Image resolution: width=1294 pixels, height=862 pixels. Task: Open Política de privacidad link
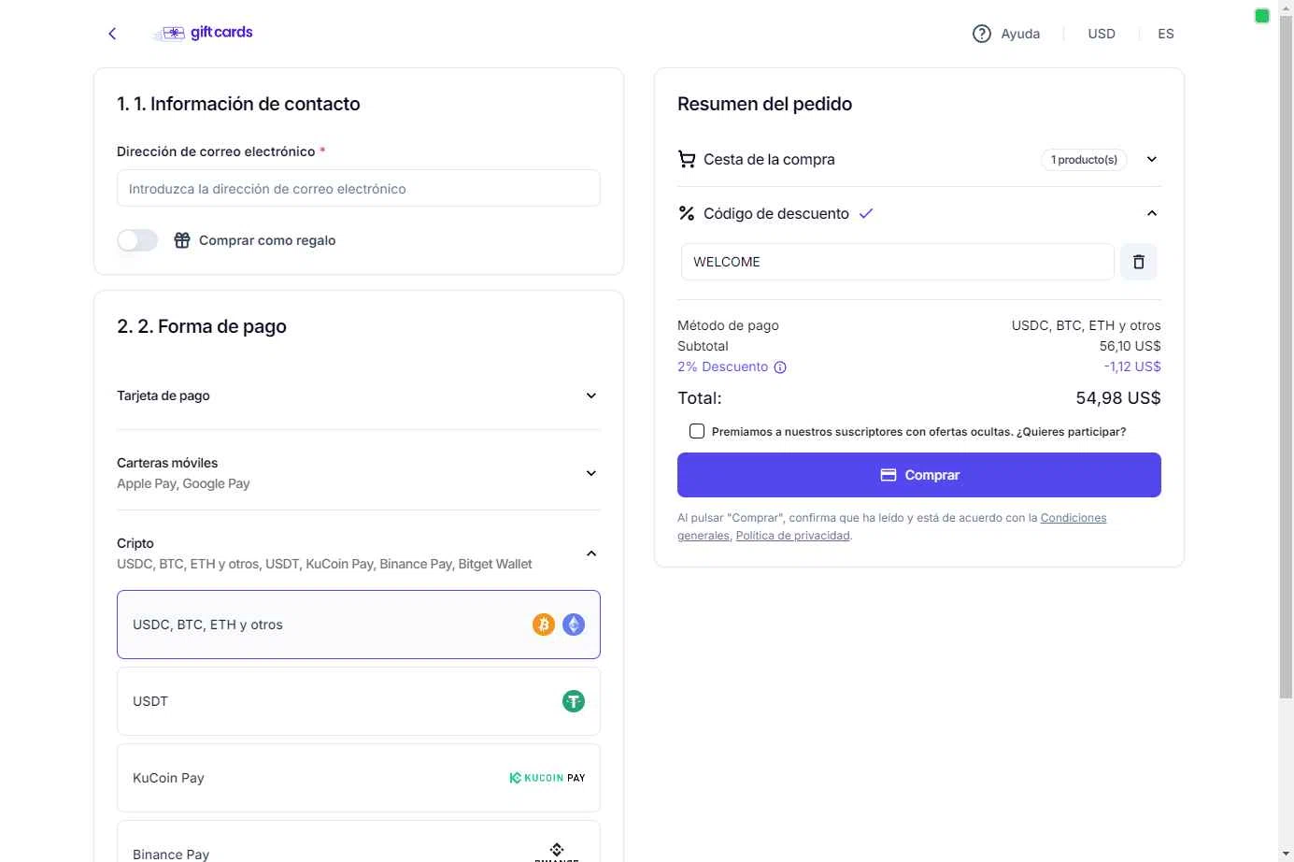pos(793,536)
